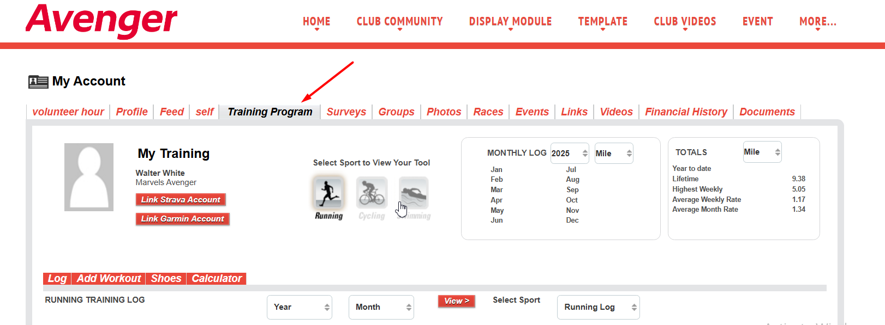Select the Cycling sport icon
Image resolution: width=885 pixels, height=325 pixels.
point(372,193)
